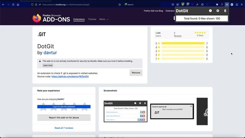Open the Firefox hamburger application menu
This screenshot has height=138, width=245.
242,5
